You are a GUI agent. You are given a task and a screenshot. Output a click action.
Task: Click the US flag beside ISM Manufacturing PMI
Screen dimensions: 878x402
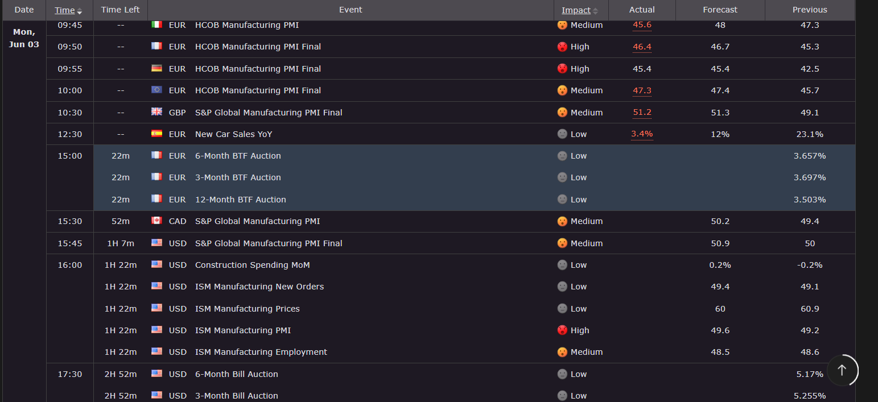pos(156,330)
